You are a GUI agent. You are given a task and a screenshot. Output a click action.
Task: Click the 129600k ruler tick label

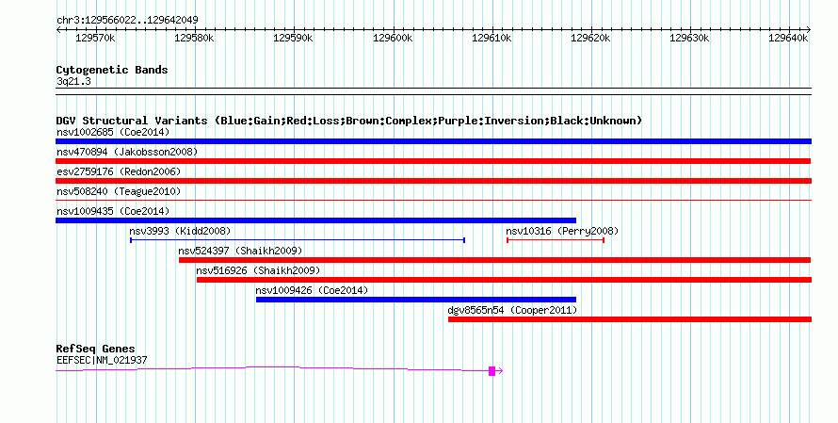click(393, 38)
